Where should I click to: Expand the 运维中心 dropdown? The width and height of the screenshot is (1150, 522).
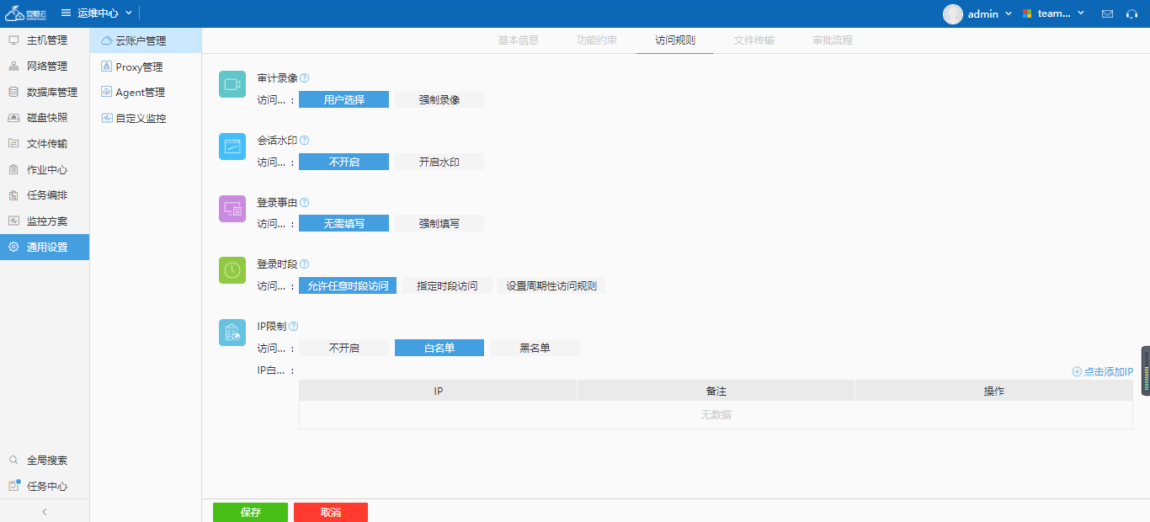[105, 13]
